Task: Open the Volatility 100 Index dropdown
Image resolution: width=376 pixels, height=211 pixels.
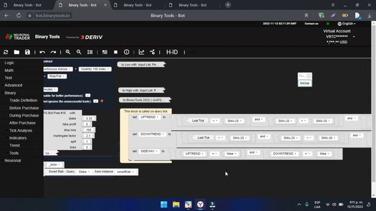Action: click(x=95, y=69)
